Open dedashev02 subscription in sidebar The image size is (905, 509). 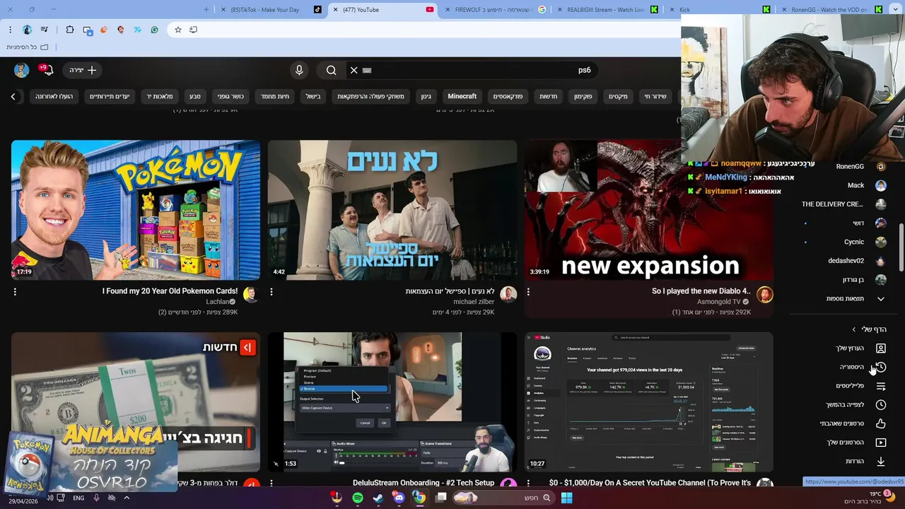[x=846, y=261]
